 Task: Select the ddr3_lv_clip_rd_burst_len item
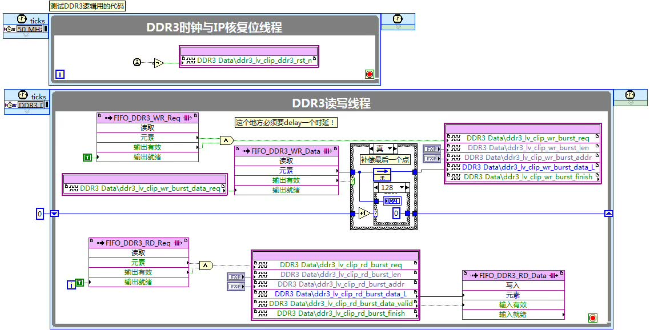coord(335,274)
